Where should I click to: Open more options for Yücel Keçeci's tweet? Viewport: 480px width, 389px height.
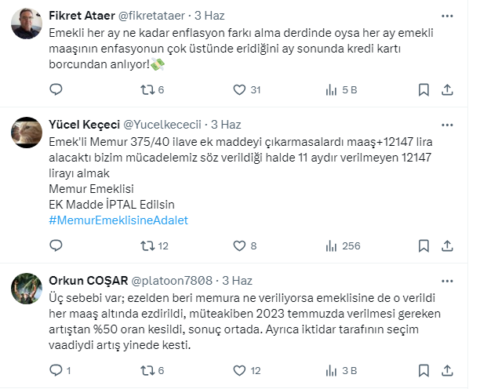point(447,125)
